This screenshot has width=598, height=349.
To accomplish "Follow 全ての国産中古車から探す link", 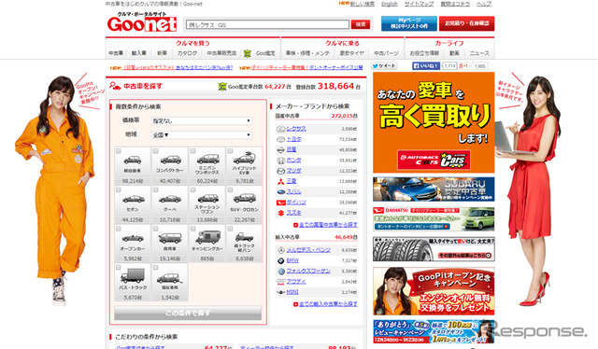I will [x=328, y=225].
